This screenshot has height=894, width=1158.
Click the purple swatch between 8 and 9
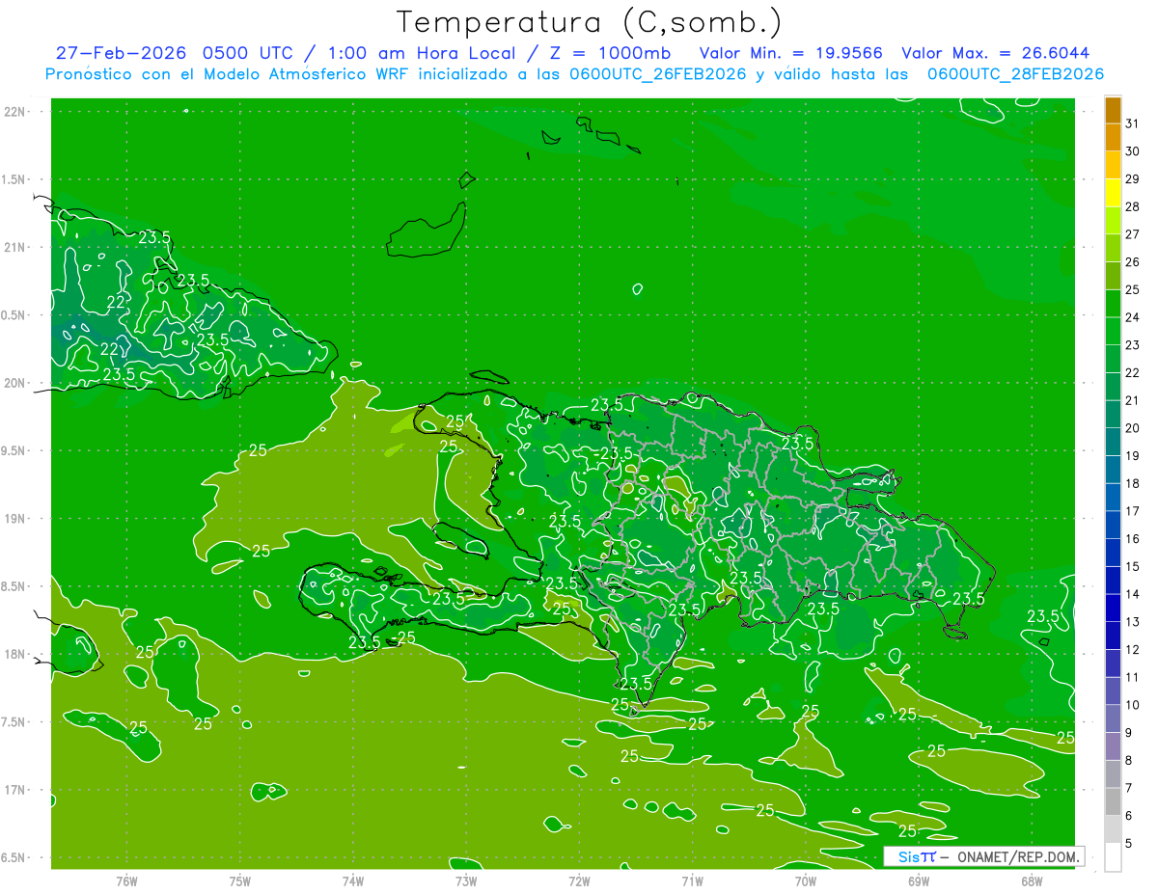pos(1113,745)
